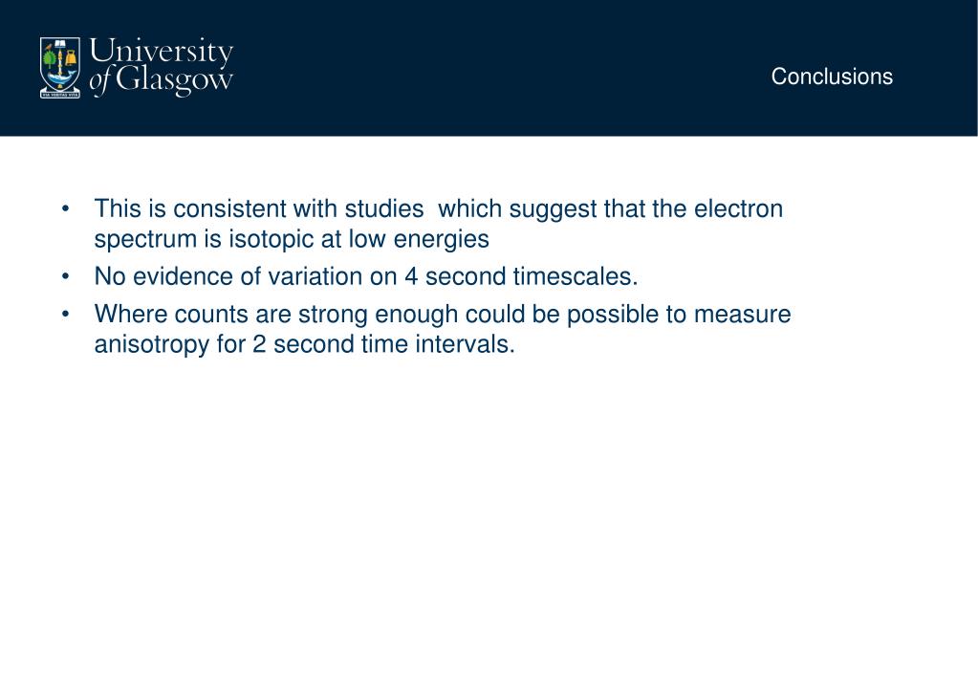
Task: Click the 'University' wordmark text
Action: [162, 52]
